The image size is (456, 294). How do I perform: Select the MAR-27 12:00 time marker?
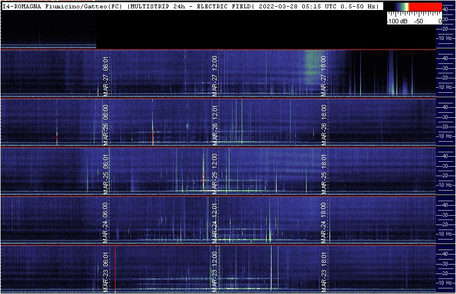[215, 75]
